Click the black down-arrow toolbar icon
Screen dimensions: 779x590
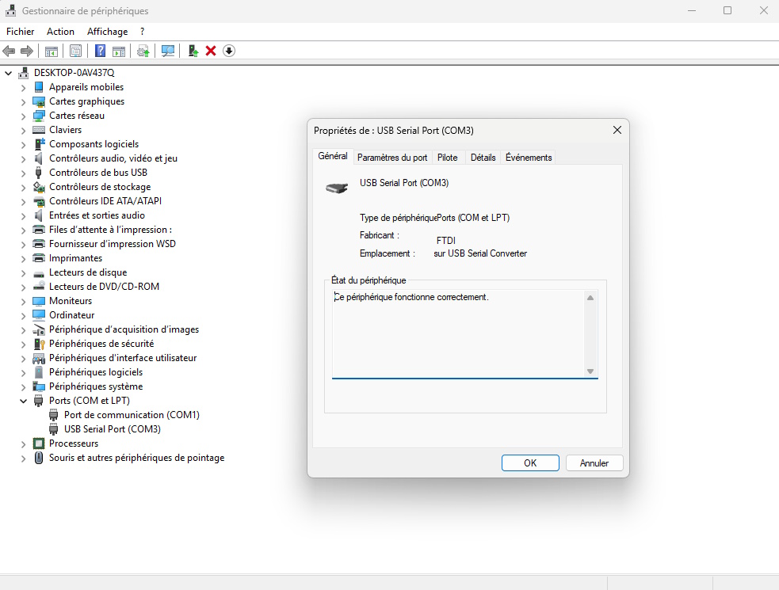[x=229, y=51]
